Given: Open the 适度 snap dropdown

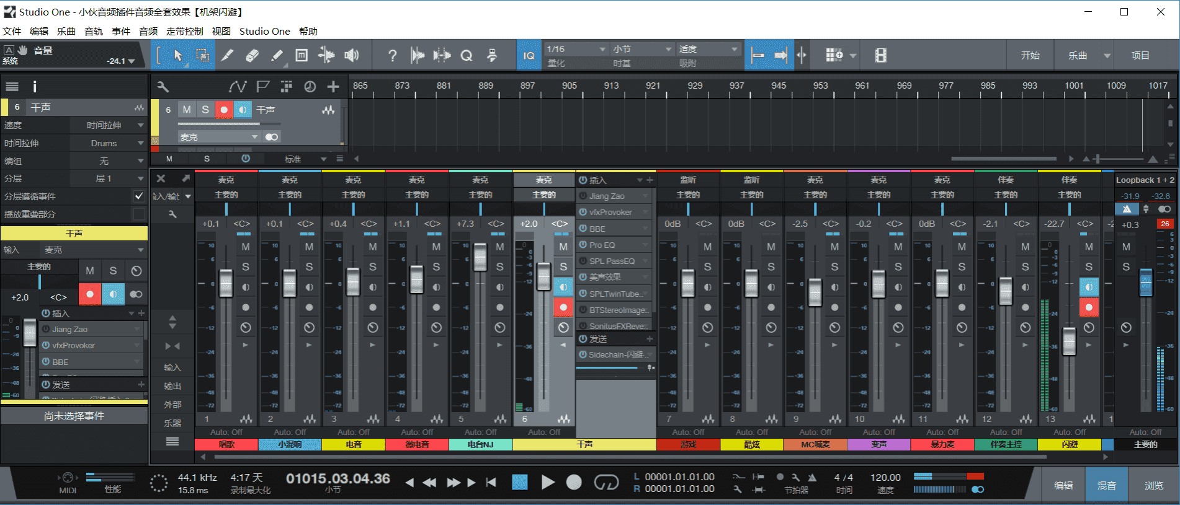Looking at the screenshot, I should [x=708, y=49].
